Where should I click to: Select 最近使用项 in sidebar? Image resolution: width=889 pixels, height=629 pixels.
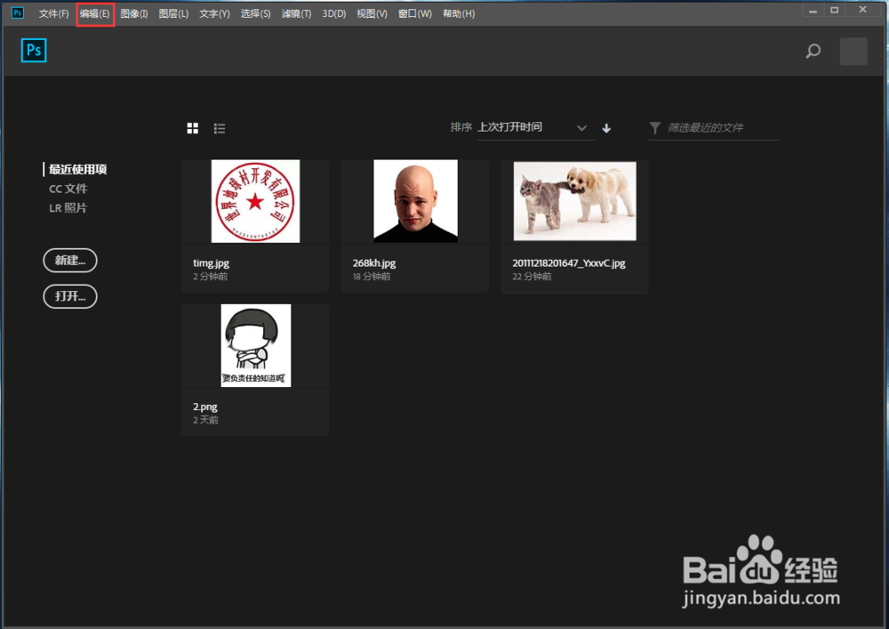click(77, 169)
